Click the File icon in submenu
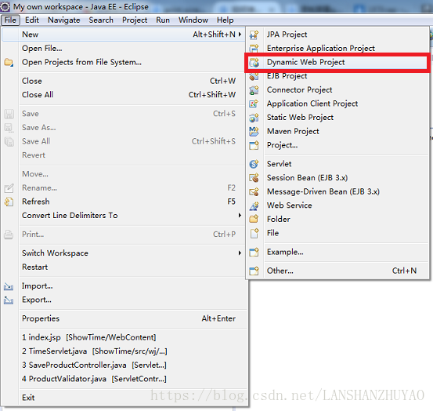This screenshot has width=433, height=411. (254, 233)
